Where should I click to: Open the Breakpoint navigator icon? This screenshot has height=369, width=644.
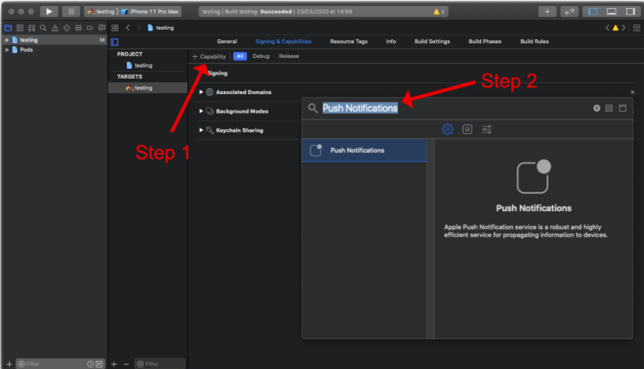90,28
